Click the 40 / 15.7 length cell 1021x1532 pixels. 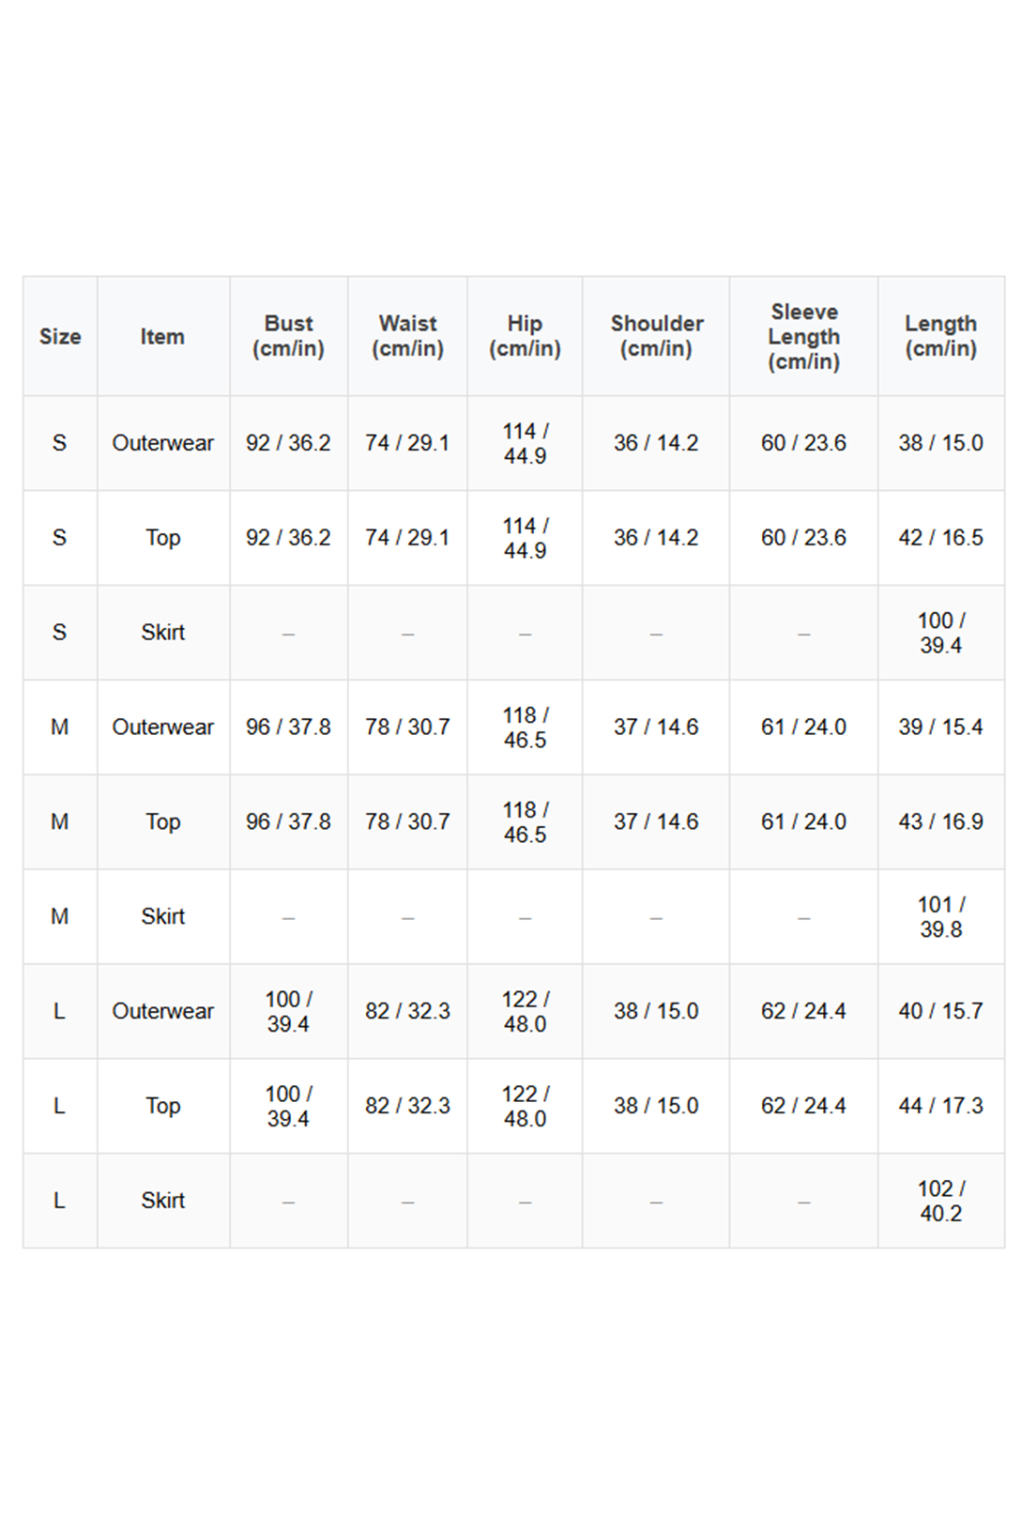point(940,1012)
